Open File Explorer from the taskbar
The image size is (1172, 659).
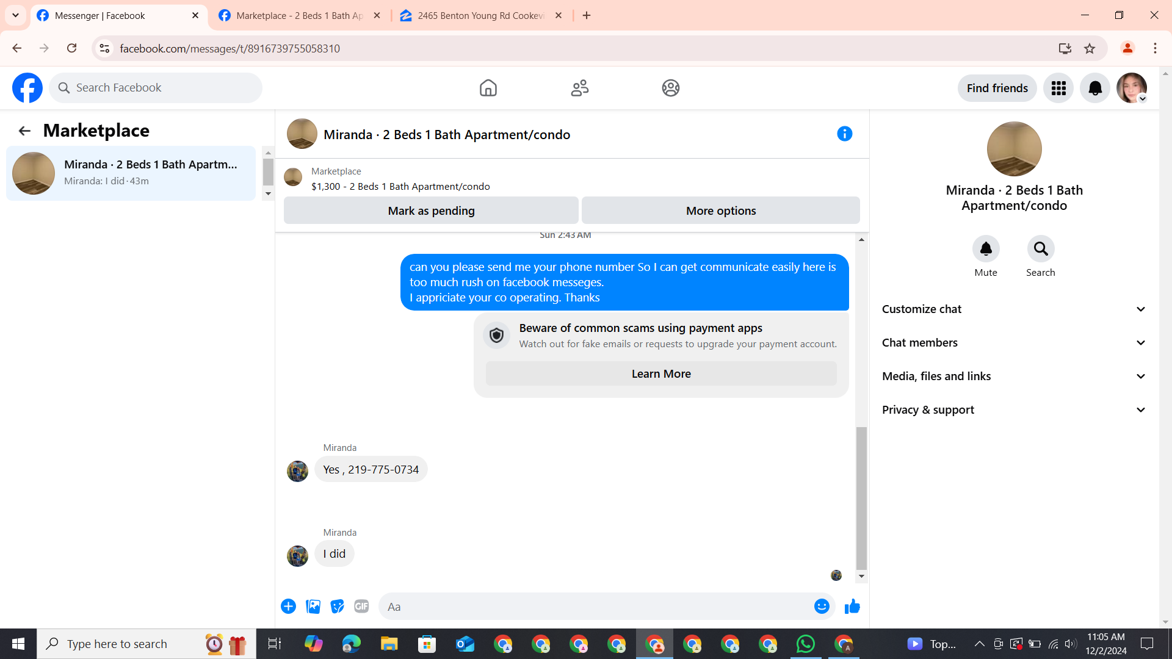[389, 644]
